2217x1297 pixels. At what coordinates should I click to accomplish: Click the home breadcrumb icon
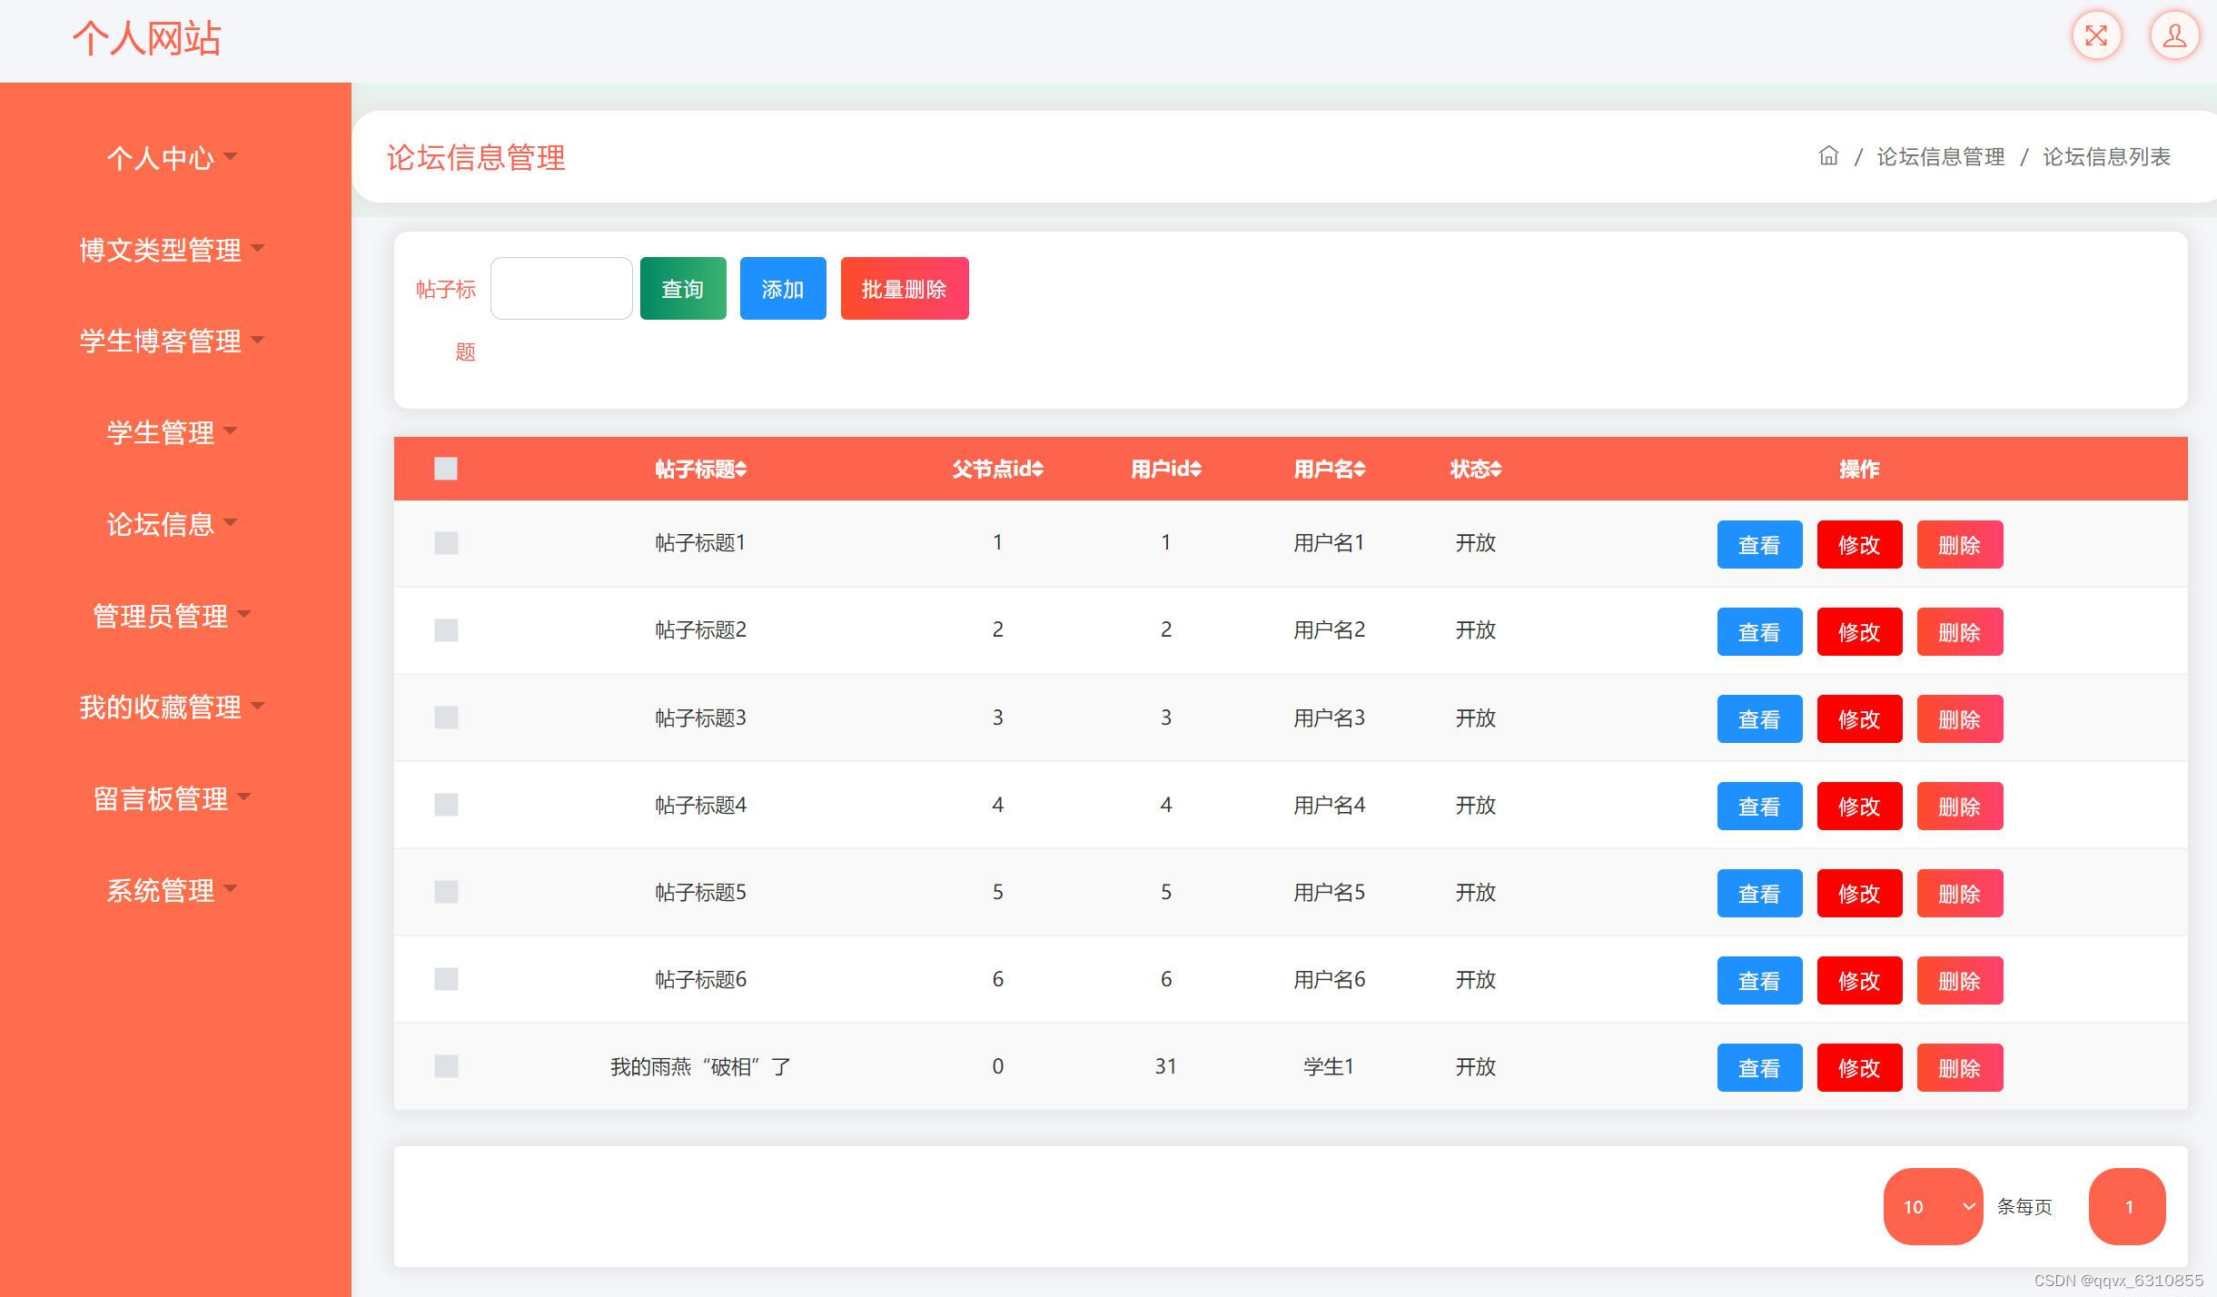(x=1828, y=156)
